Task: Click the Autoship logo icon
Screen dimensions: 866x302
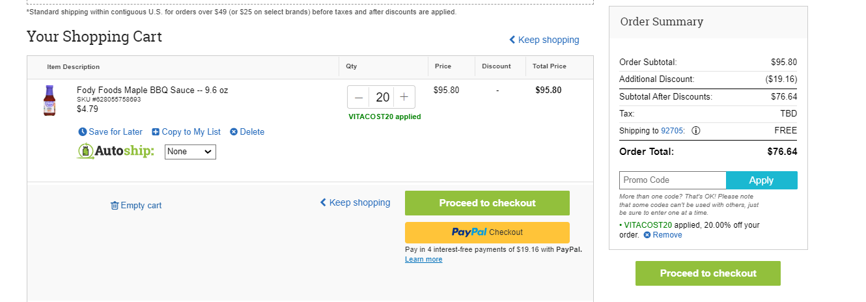Action: [86, 152]
